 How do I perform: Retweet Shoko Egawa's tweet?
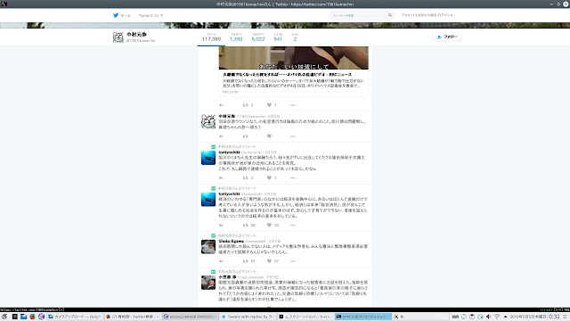(246, 261)
